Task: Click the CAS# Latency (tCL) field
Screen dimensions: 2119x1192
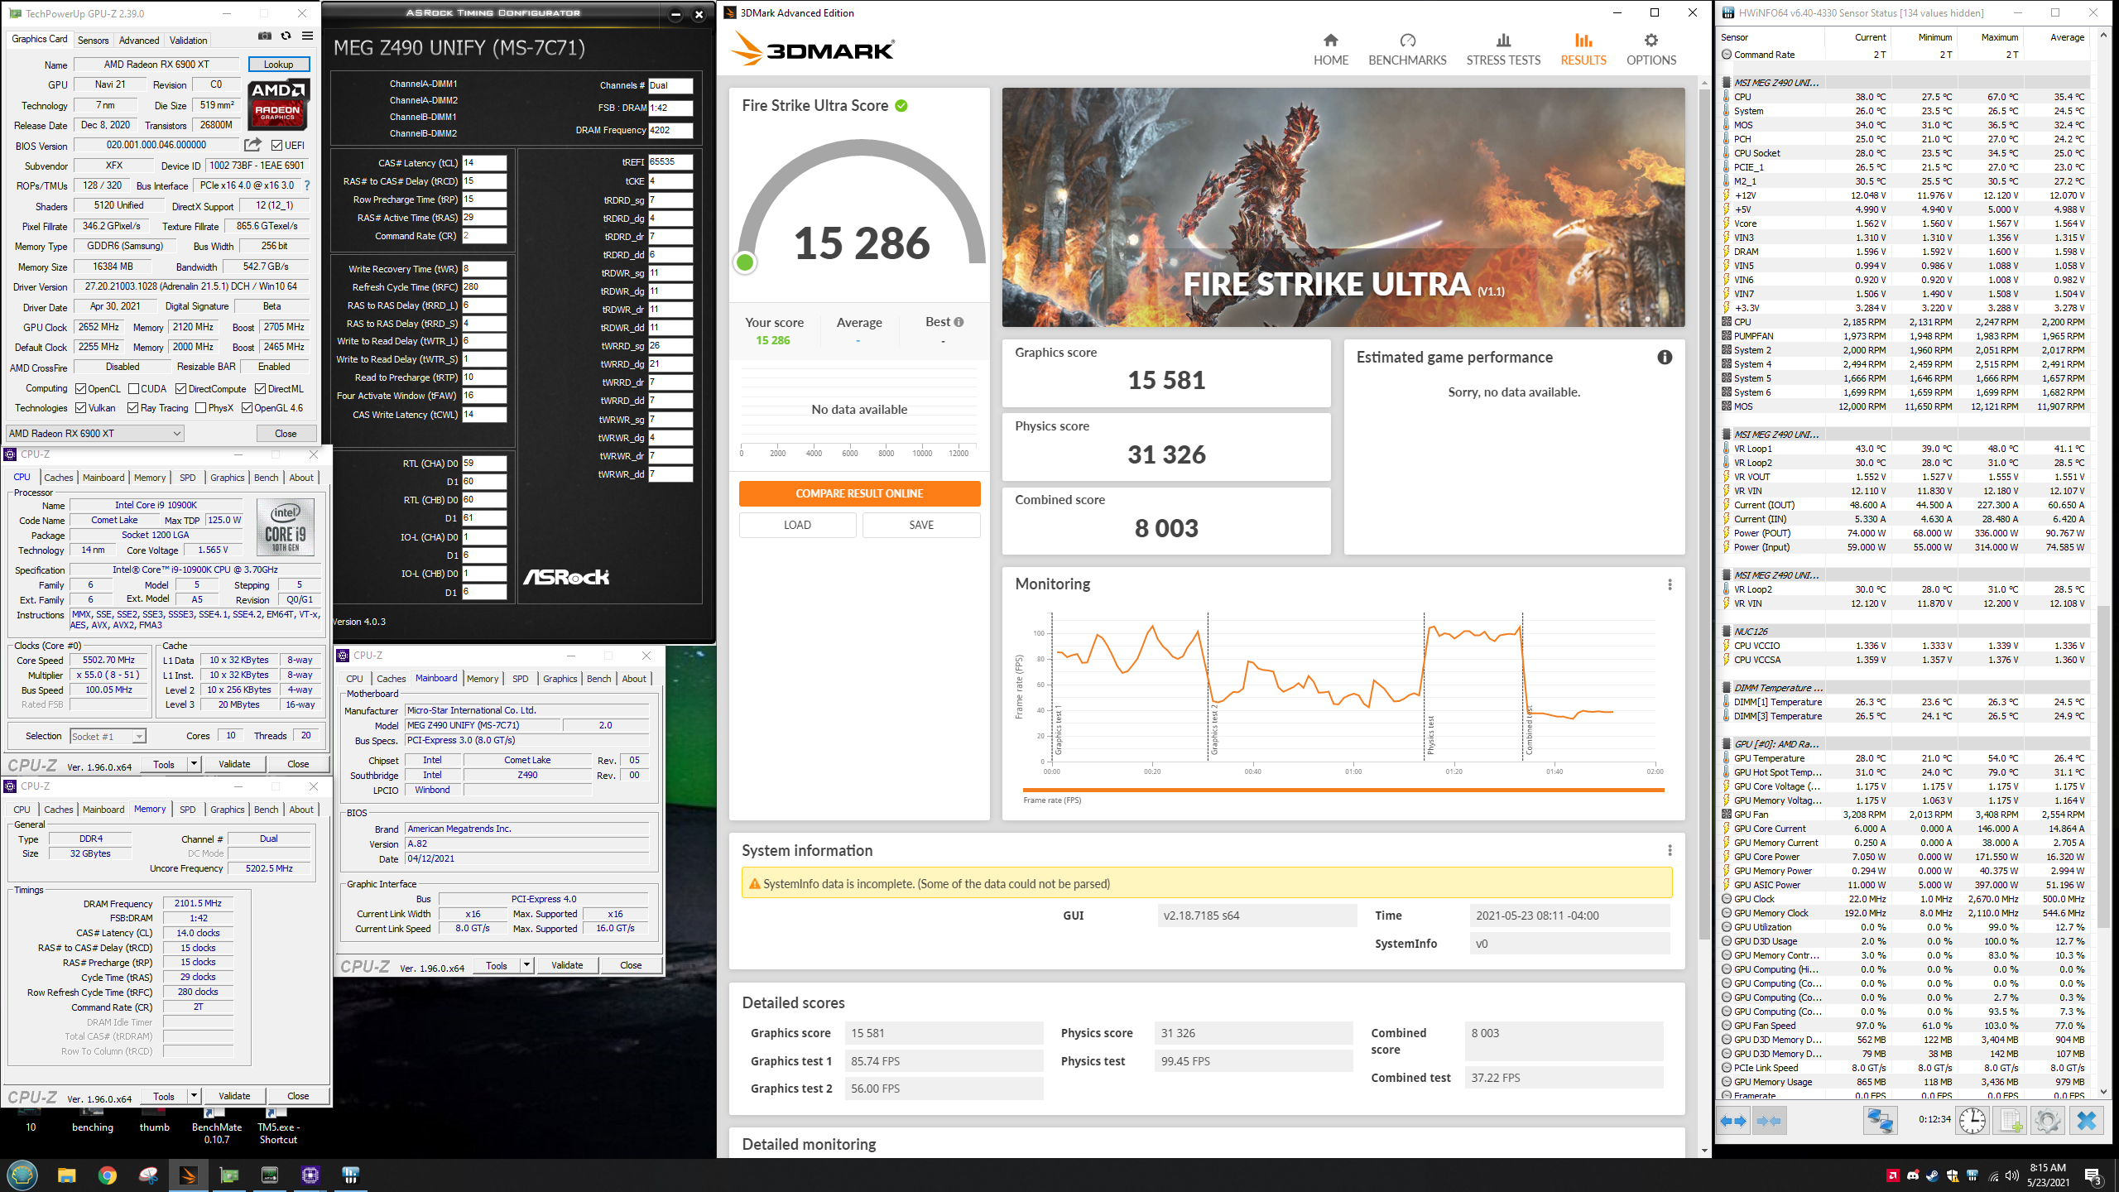Action: (x=484, y=163)
